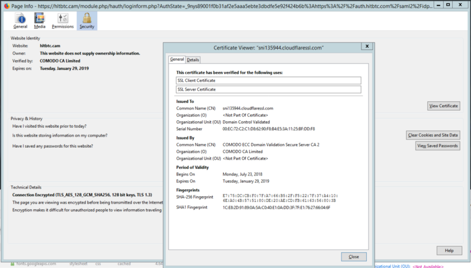Select the Security padlock tab
The width and height of the screenshot is (471, 268).
pyautogui.click(x=87, y=21)
